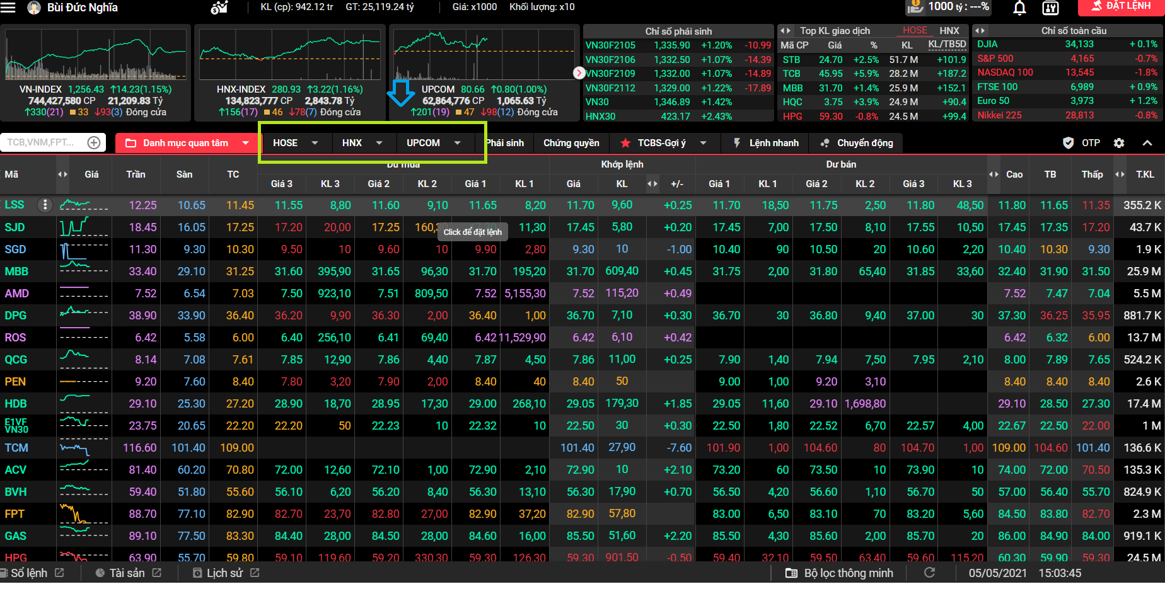Viewport: 1165px width, 589px height.
Task: Pop out Tài sản in new window icon
Action: coord(157,573)
